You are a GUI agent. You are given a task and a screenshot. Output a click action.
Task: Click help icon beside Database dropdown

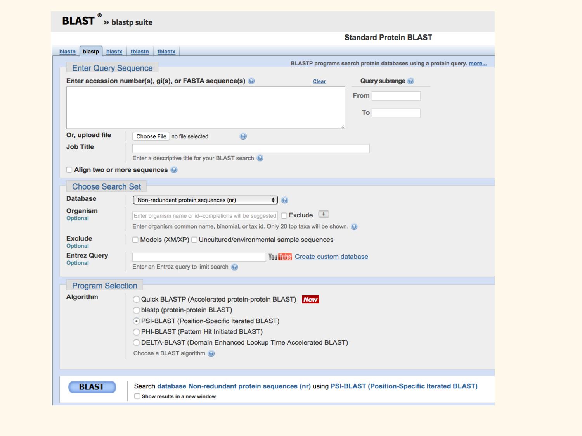pyautogui.click(x=285, y=200)
